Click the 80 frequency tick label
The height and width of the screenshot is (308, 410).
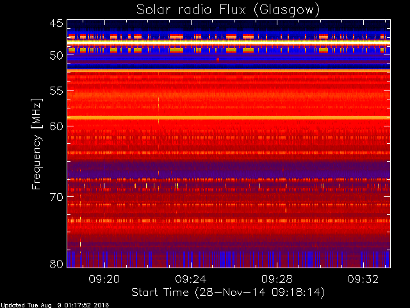(56, 263)
